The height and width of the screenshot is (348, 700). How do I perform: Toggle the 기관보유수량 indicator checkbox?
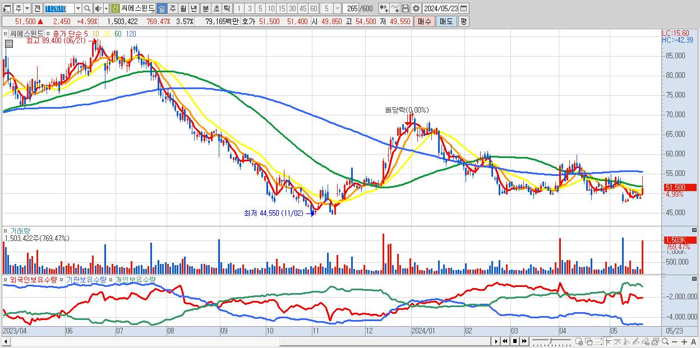[63, 279]
